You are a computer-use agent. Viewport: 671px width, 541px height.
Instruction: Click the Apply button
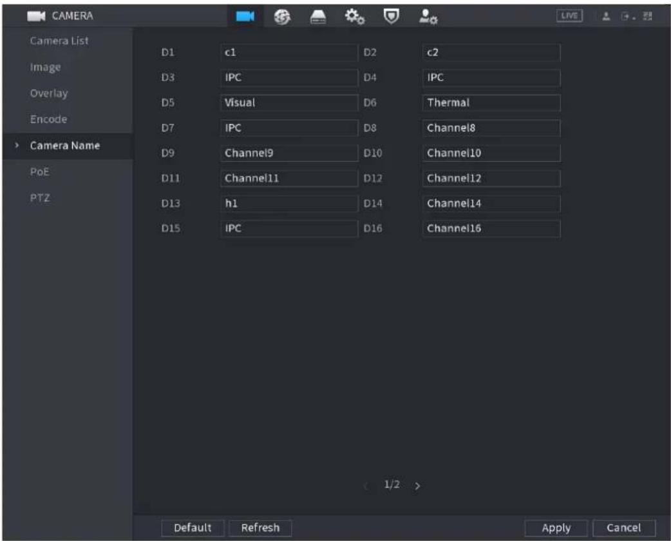pos(556,527)
